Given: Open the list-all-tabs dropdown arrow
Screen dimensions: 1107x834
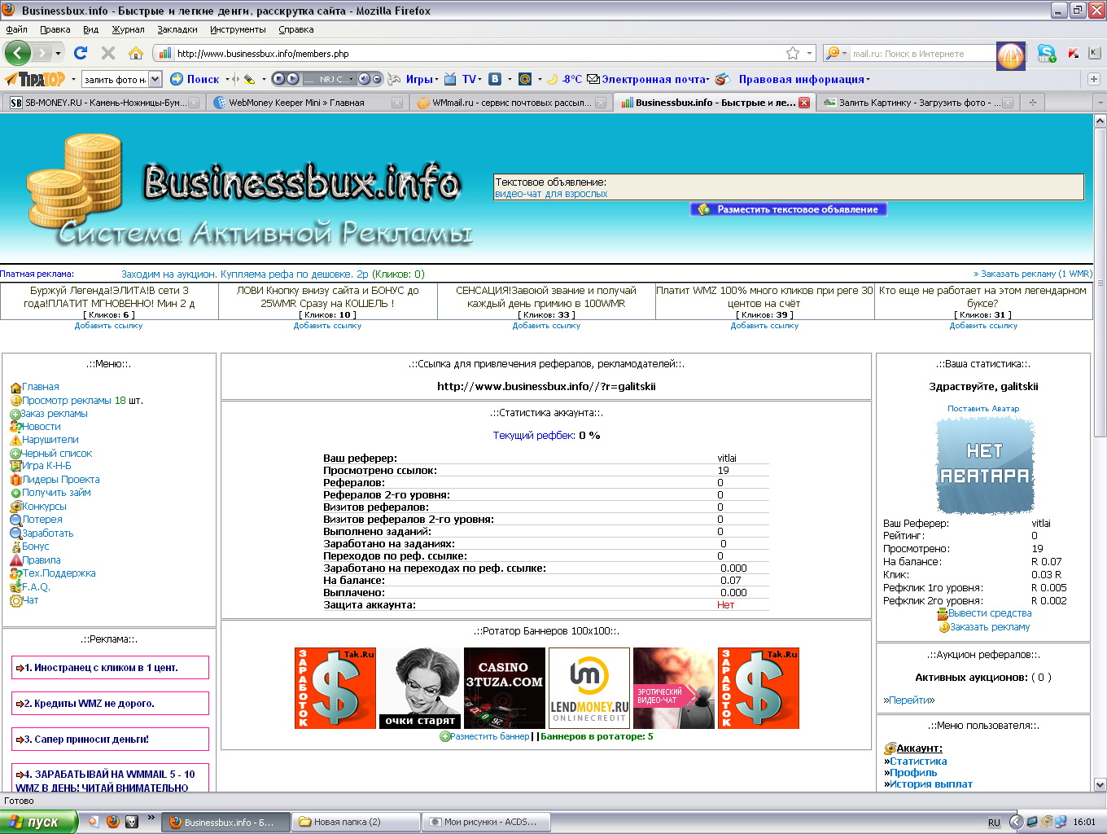Looking at the screenshot, I should pos(1099,103).
